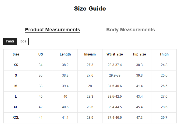
Task: Click the Inseam column header
Action: [90, 54]
